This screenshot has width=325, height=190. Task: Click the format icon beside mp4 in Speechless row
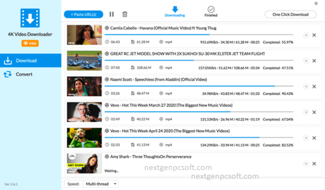tap(161, 93)
